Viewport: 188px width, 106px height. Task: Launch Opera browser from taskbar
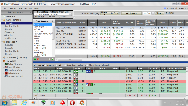(72, 103)
